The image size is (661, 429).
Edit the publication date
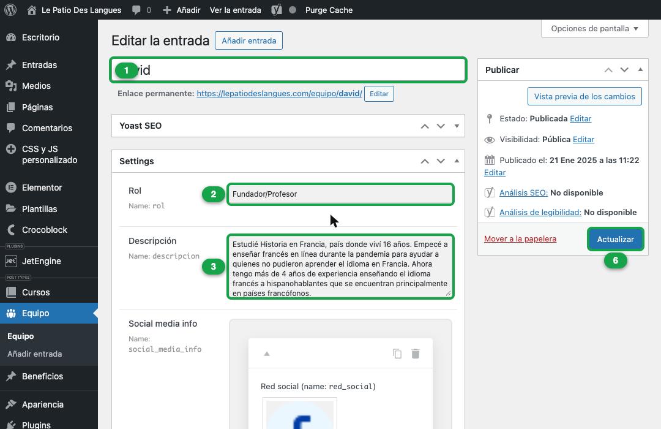[x=495, y=172]
